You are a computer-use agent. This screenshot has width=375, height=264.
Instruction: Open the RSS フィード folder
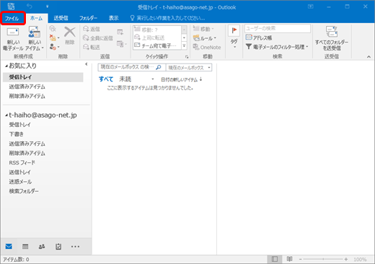coord(22,162)
